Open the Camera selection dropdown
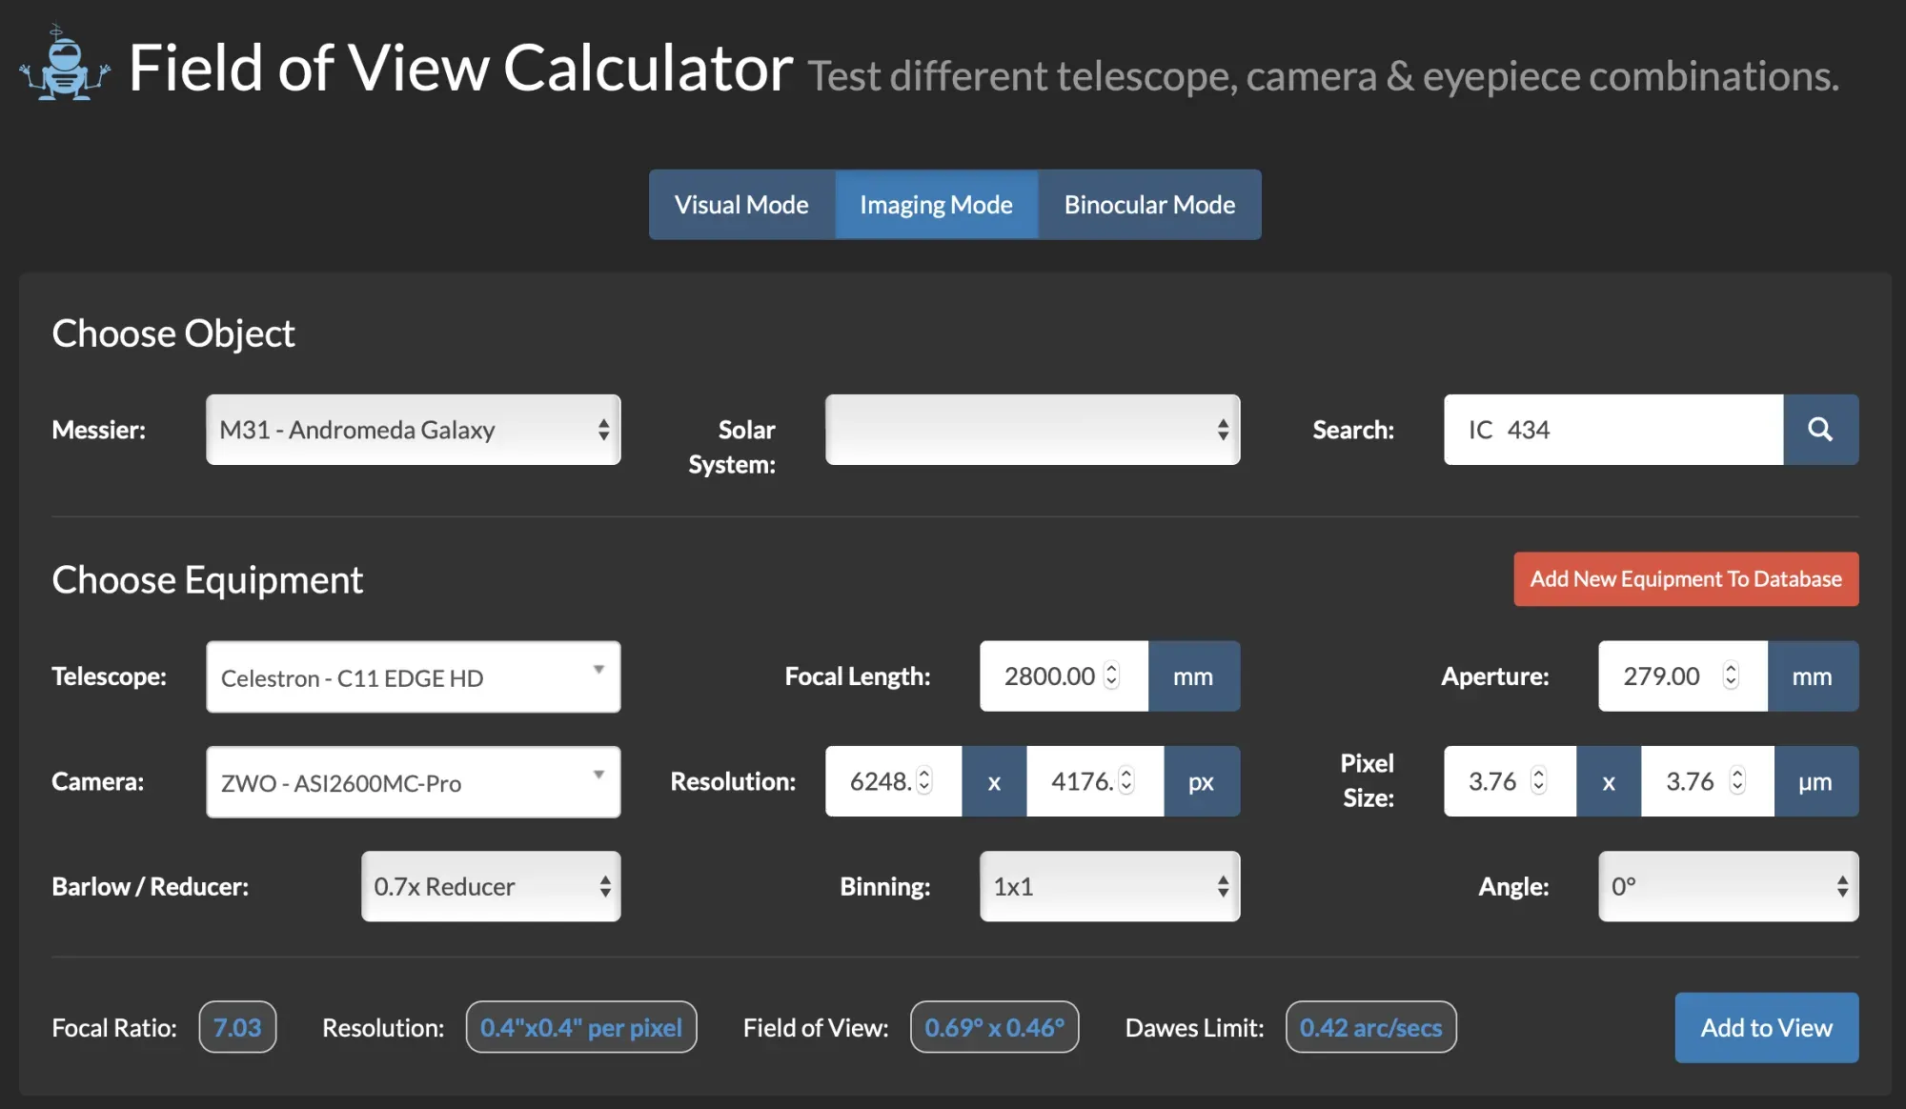The width and height of the screenshot is (1906, 1109). [x=413, y=781]
